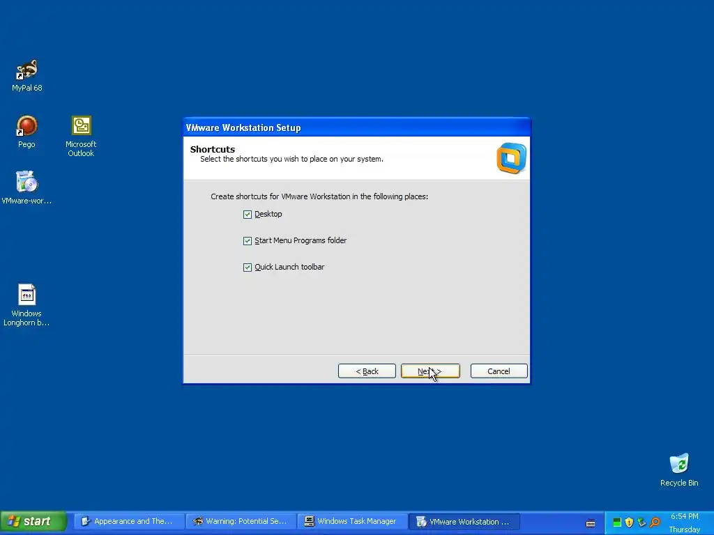Cancel the VMware Workstation setup
The image size is (714, 535).
pos(499,371)
